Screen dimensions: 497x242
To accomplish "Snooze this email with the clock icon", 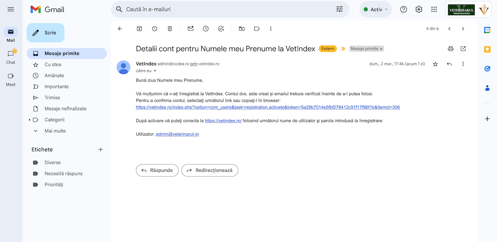I will (206, 29).
